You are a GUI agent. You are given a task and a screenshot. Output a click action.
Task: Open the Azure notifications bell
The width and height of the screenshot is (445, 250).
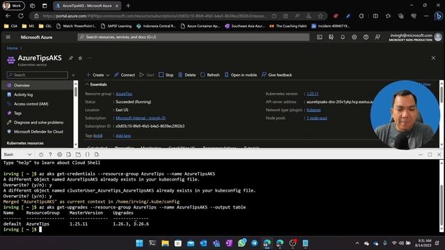pyautogui.click(x=343, y=37)
